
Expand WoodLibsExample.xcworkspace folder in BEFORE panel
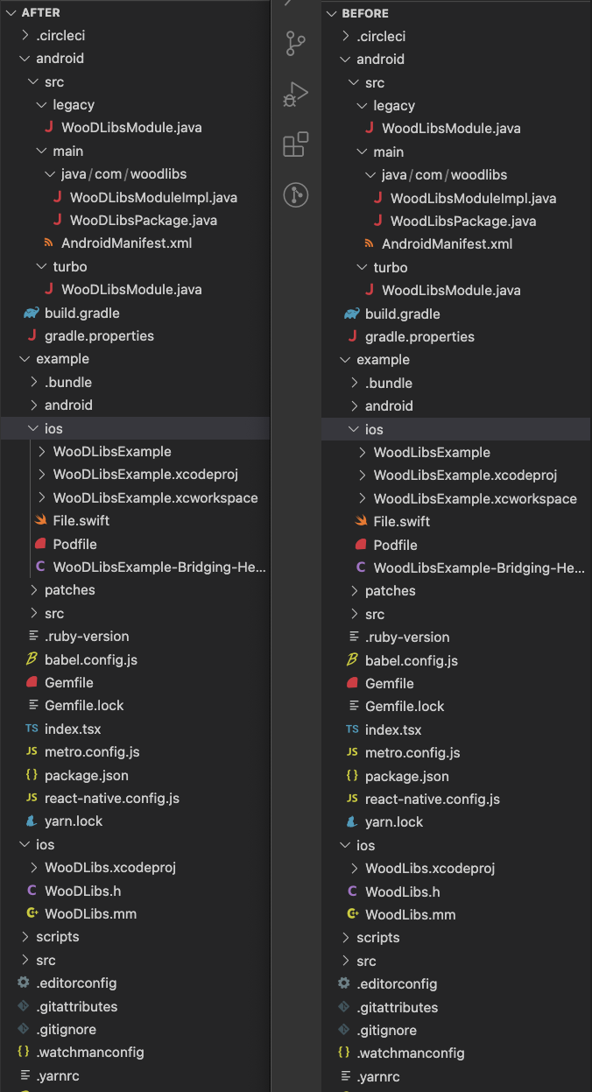pyautogui.click(x=363, y=498)
